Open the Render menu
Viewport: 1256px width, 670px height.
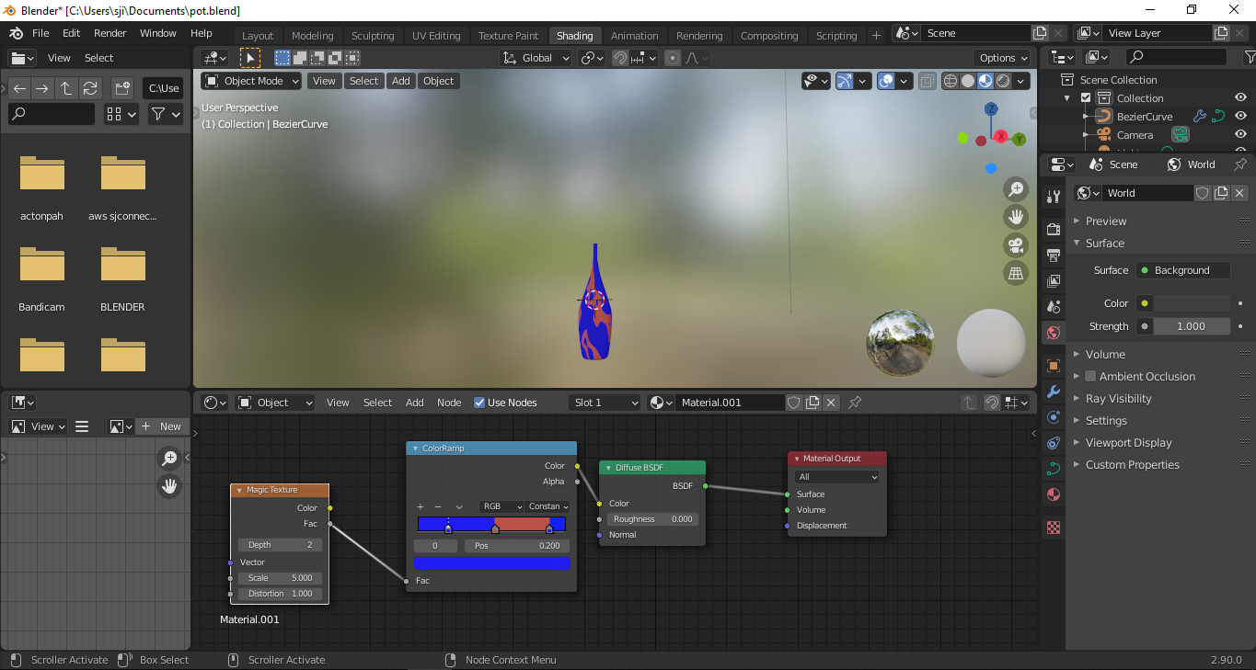(109, 32)
